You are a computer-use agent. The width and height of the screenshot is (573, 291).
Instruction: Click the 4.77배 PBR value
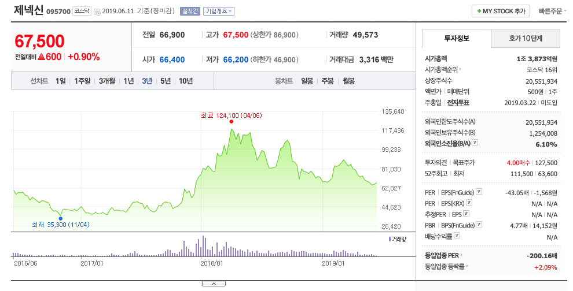tap(519, 226)
